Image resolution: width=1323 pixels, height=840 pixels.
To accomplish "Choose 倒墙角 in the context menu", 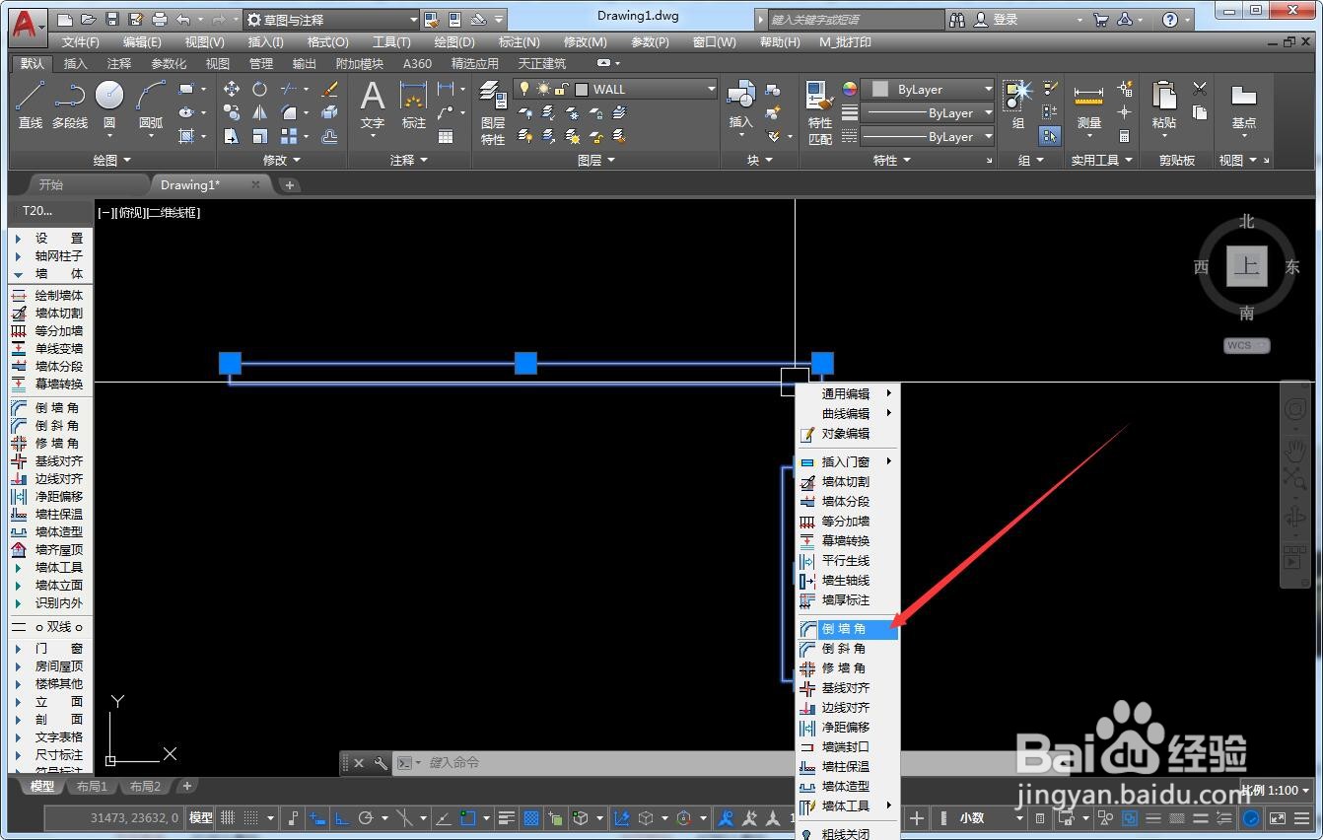I will 848,629.
